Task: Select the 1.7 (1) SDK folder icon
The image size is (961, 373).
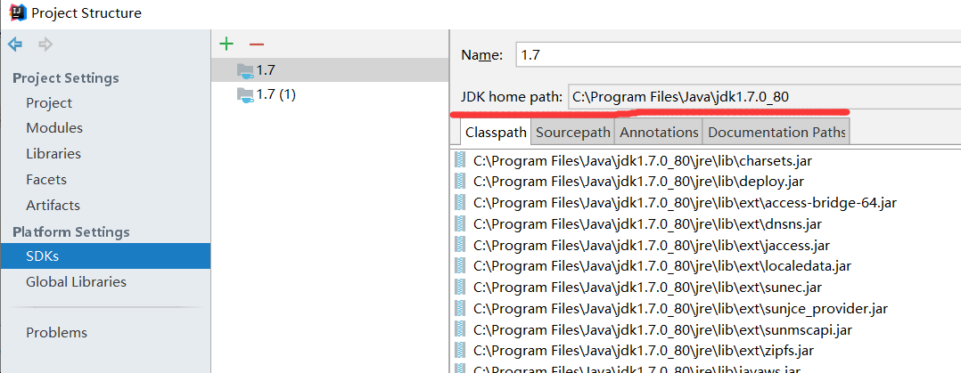Action: 245,95
